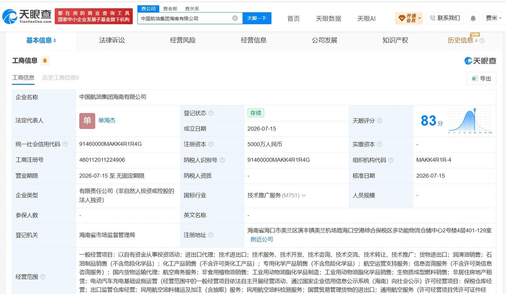This screenshot has width=506, height=294.
Task: Select the 工商信息 sub-tab
Action: [23, 78]
